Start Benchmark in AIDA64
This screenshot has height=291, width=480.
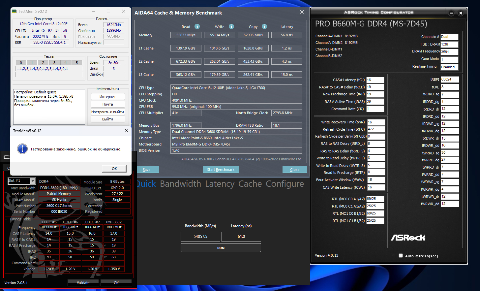coord(221,170)
